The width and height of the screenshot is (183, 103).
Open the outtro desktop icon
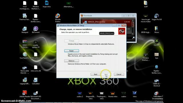(124, 93)
